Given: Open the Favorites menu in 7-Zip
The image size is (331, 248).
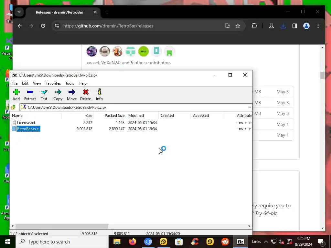Looking at the screenshot, I should (53, 83).
